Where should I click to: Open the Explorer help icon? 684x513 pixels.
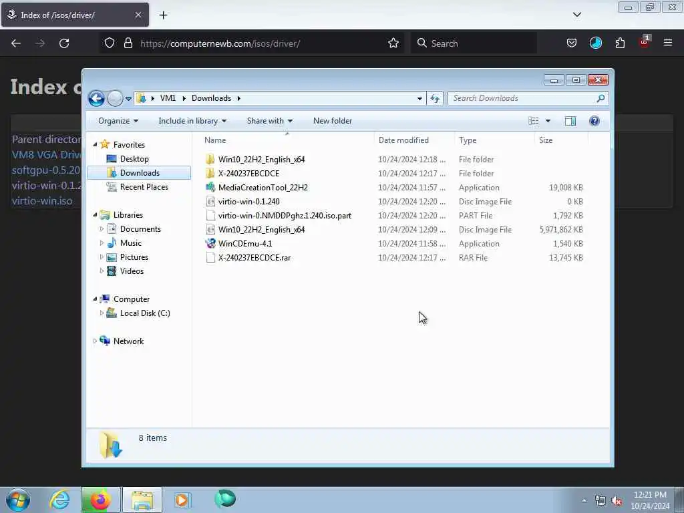tap(594, 121)
